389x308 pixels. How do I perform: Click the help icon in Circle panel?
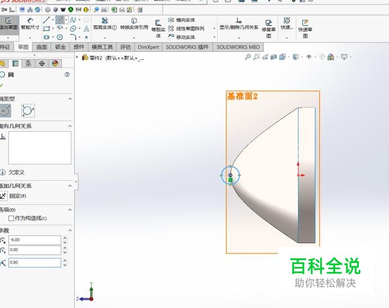pyautogui.click(x=67, y=74)
